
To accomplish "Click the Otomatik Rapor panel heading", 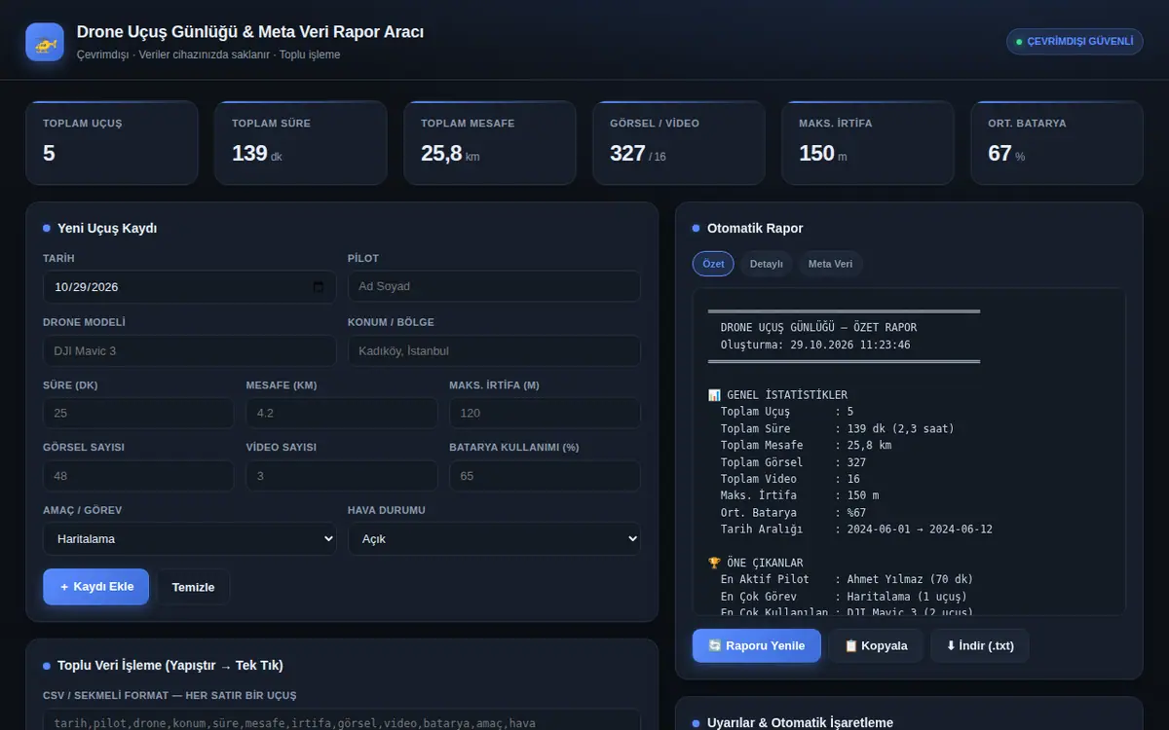I will pos(755,228).
